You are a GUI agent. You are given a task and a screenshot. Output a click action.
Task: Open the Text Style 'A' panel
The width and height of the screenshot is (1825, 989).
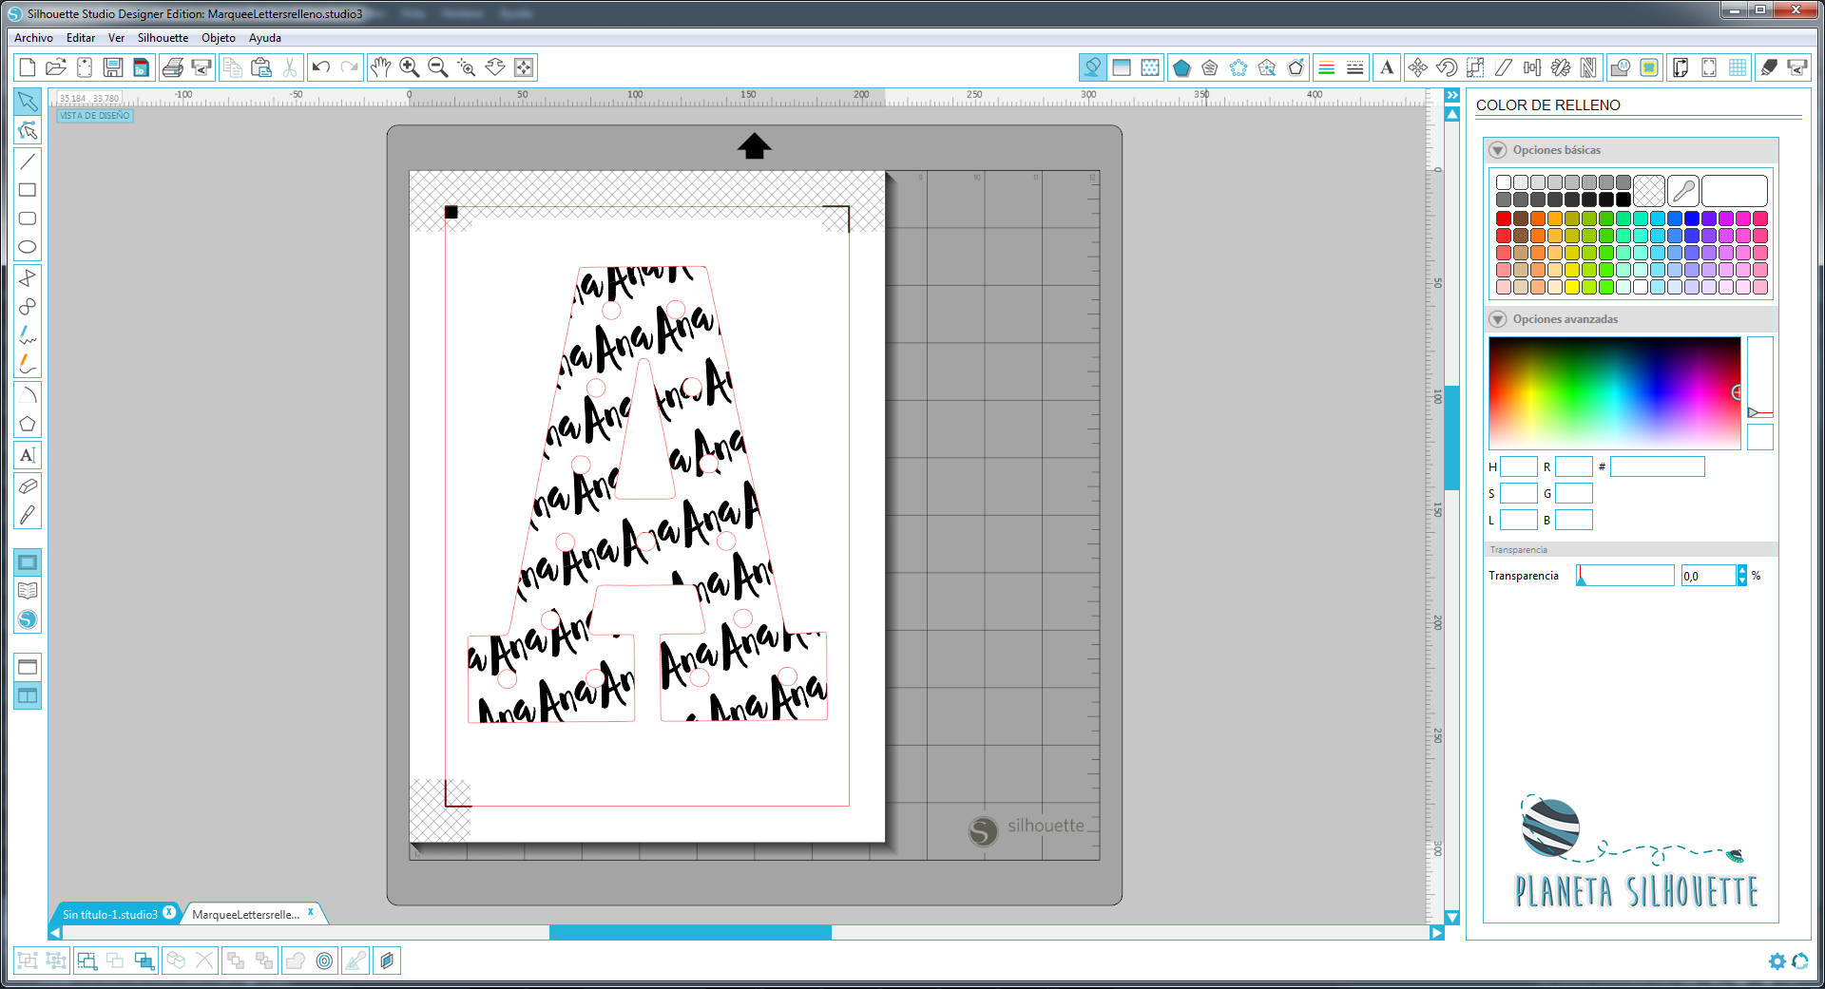coord(1387,67)
